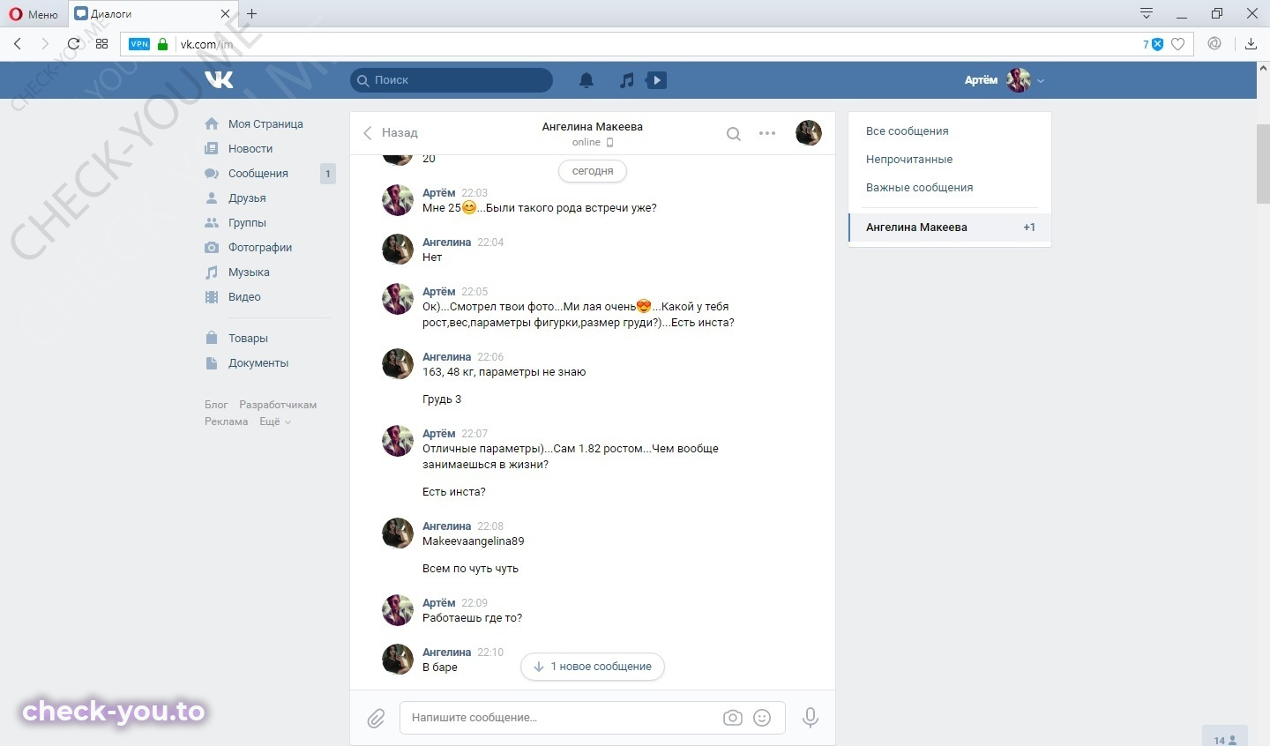Reload the page with the refresh icon
This screenshot has height=746, width=1270.
click(74, 43)
